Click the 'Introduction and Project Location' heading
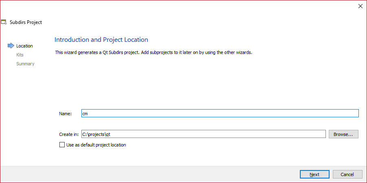 [x=101, y=40]
